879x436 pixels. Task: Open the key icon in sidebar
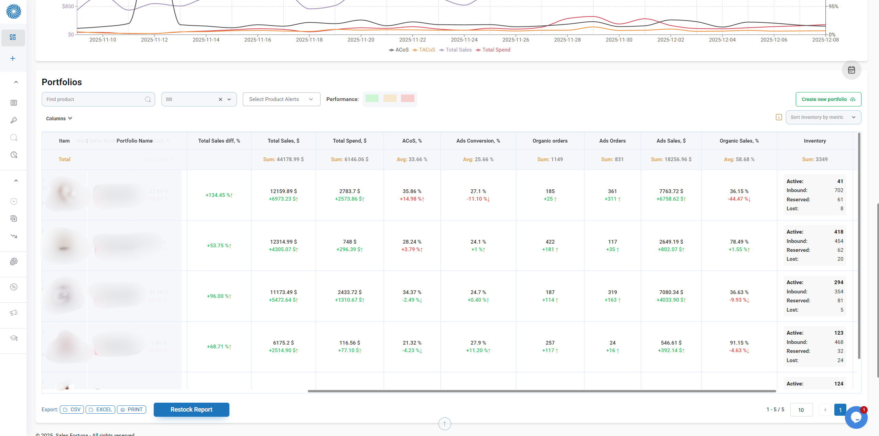14,120
